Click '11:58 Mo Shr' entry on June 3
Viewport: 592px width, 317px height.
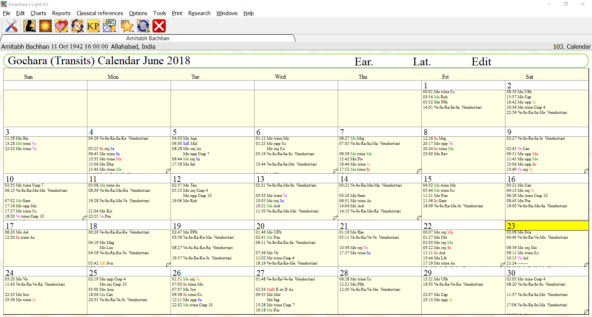click(x=17, y=138)
